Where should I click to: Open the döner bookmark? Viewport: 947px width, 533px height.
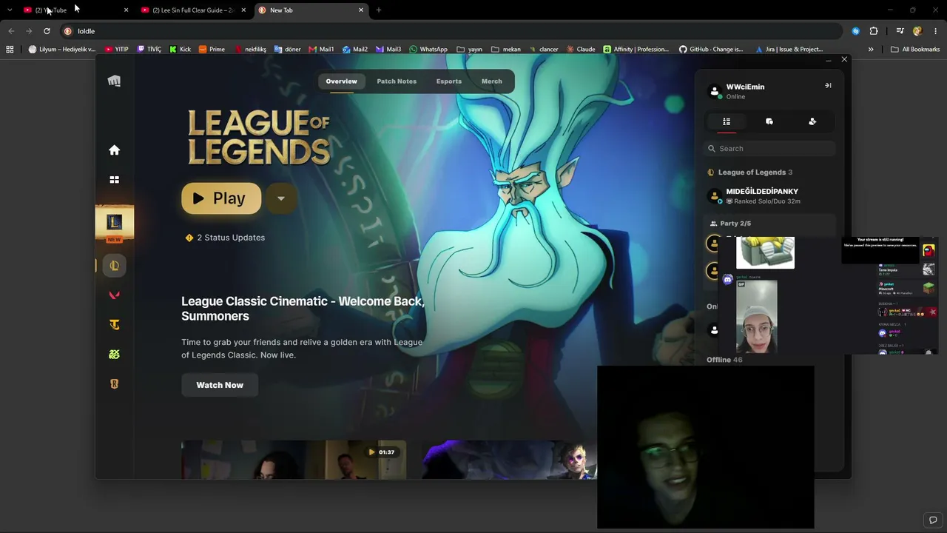pyautogui.click(x=287, y=50)
